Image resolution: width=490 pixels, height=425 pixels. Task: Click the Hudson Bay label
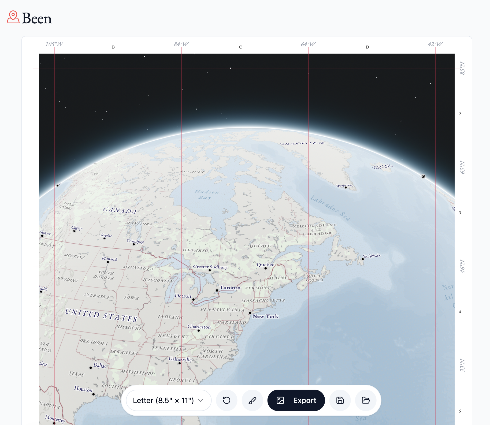click(x=206, y=195)
